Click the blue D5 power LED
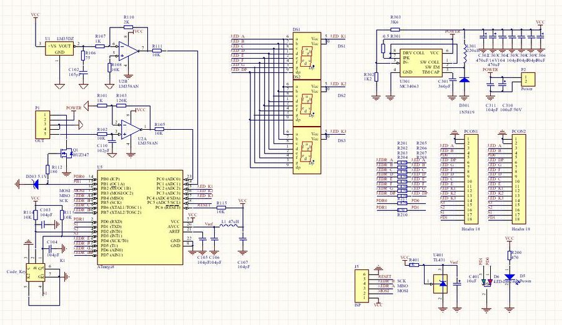The width and height of the screenshot is (562, 325). [x=510, y=277]
